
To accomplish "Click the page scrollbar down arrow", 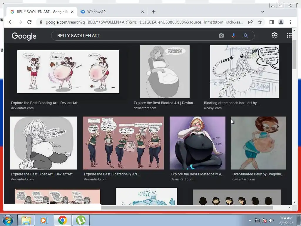I will 294,202.
